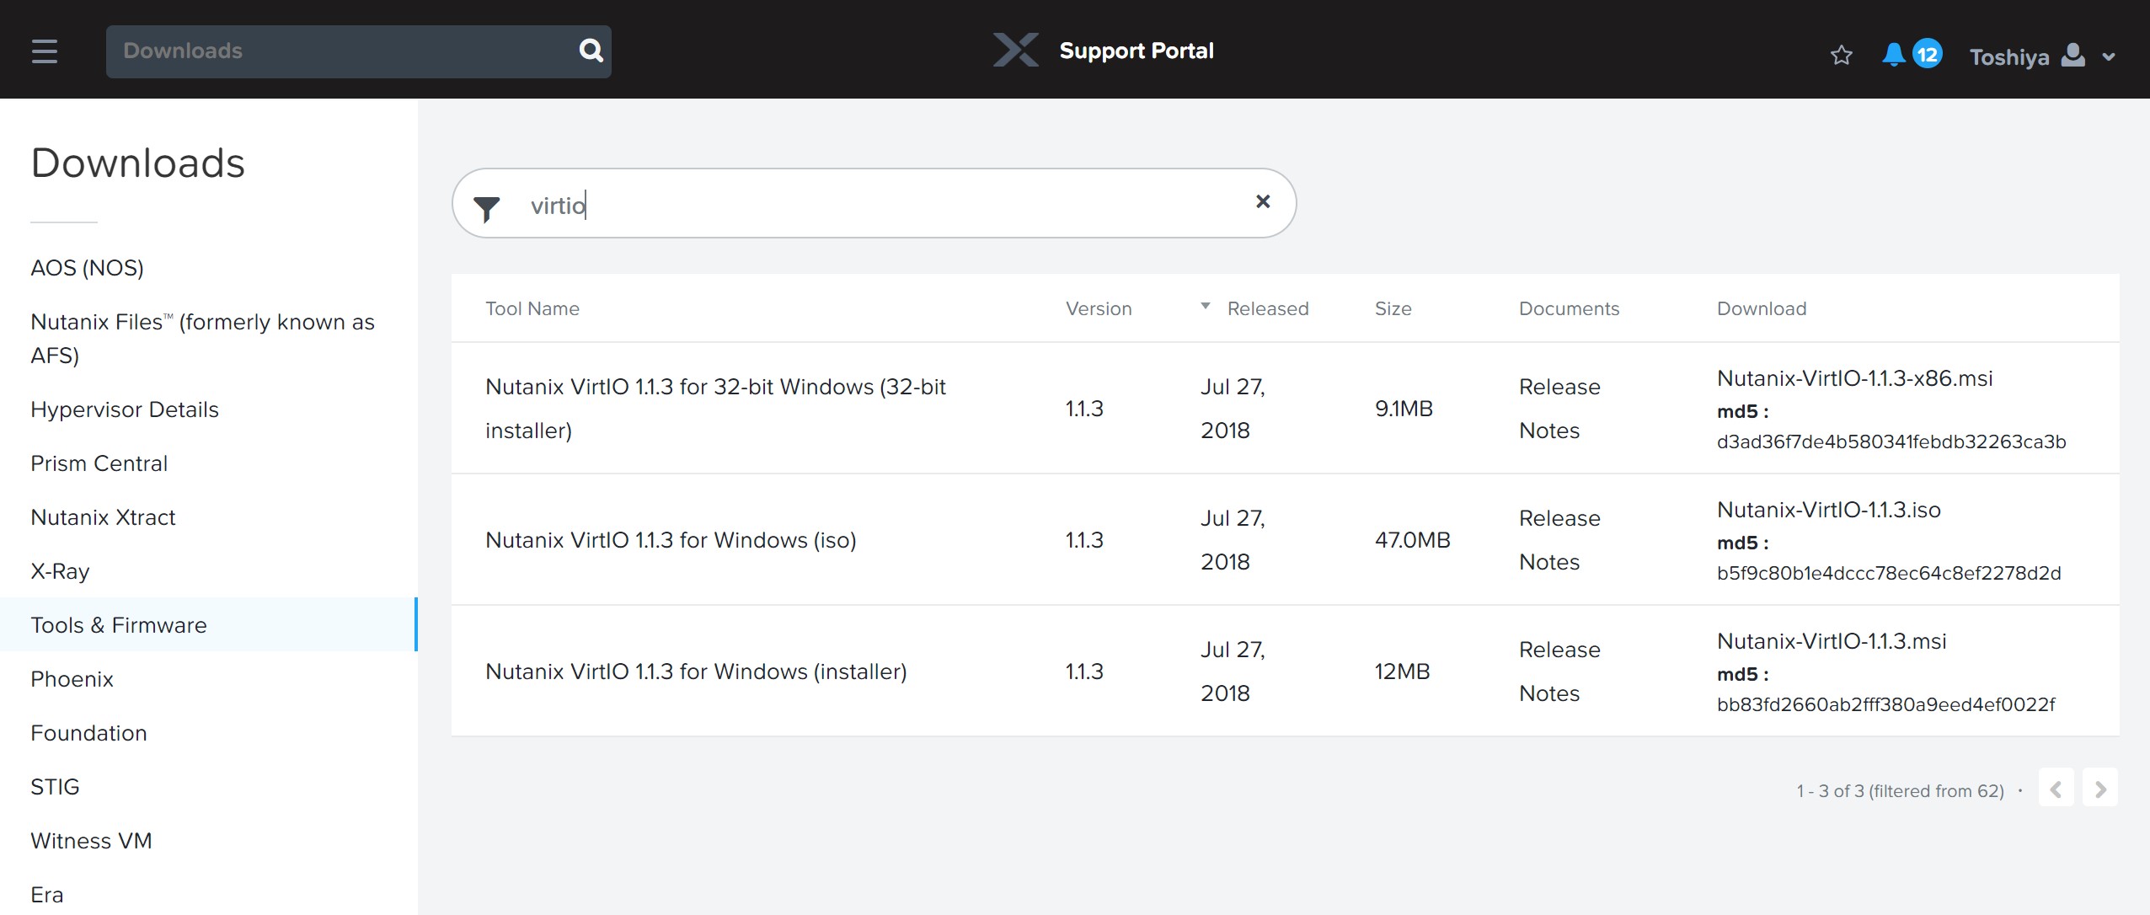
Task: Click the star favorites icon
Action: pos(1842,56)
